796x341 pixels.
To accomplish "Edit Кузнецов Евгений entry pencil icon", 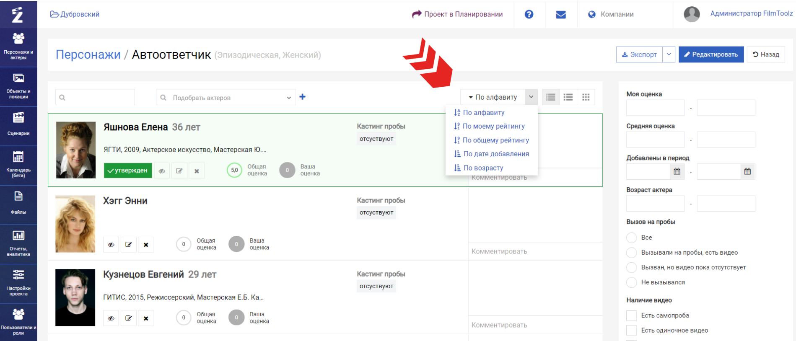I will tap(129, 318).
